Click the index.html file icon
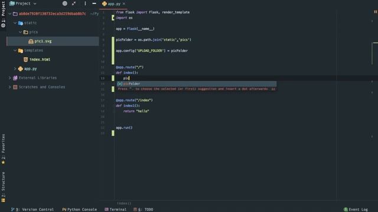 26,59
